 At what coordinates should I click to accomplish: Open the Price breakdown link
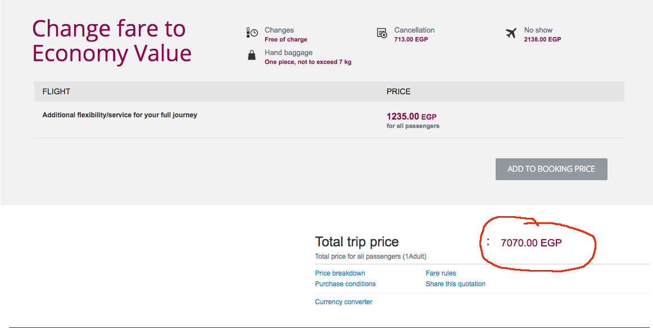340,273
